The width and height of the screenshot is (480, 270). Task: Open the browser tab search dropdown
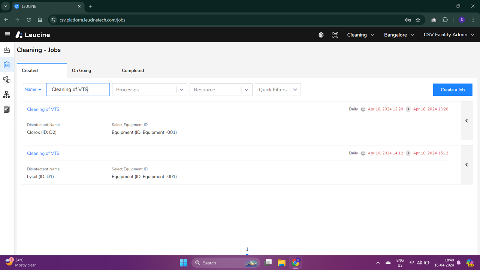point(6,6)
